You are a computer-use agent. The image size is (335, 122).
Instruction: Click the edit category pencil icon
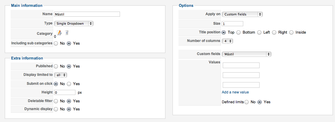(x=59, y=33)
